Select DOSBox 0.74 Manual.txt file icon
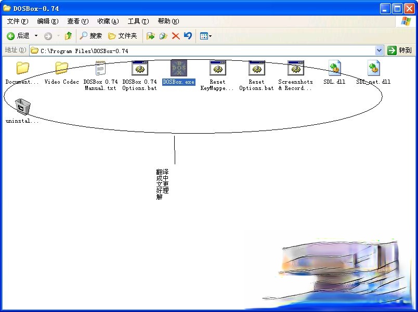Screen dimensions: 418x312 coord(100,68)
